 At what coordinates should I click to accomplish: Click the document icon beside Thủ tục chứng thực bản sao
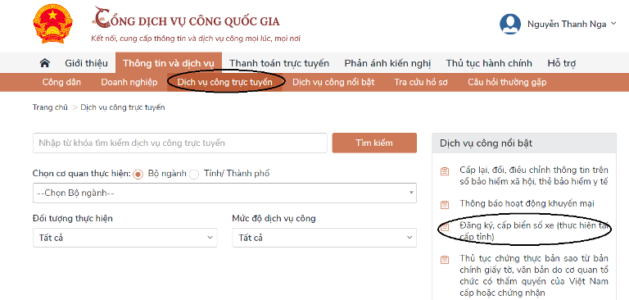tap(445, 260)
